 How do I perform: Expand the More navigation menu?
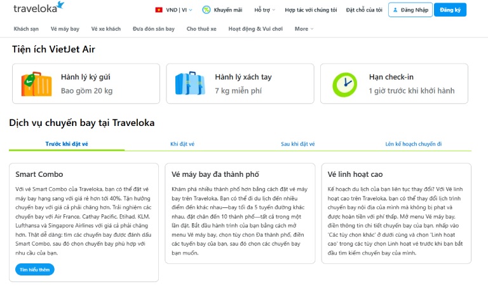[x=304, y=29]
